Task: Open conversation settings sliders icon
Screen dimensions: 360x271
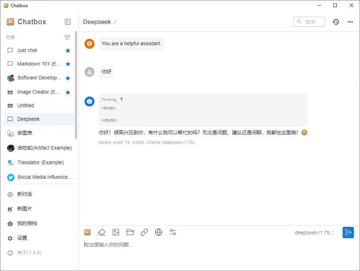Action: click(x=173, y=233)
